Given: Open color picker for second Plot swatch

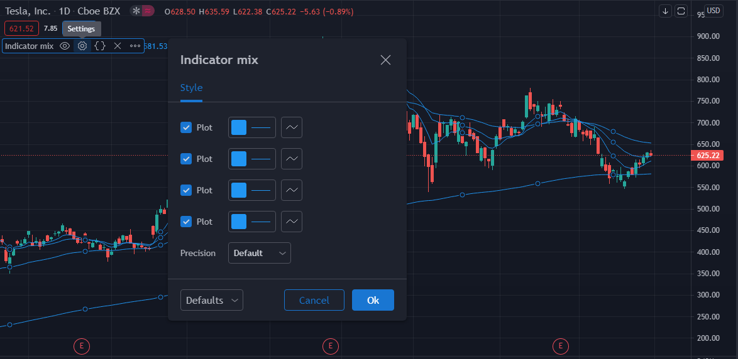Looking at the screenshot, I should (x=239, y=159).
